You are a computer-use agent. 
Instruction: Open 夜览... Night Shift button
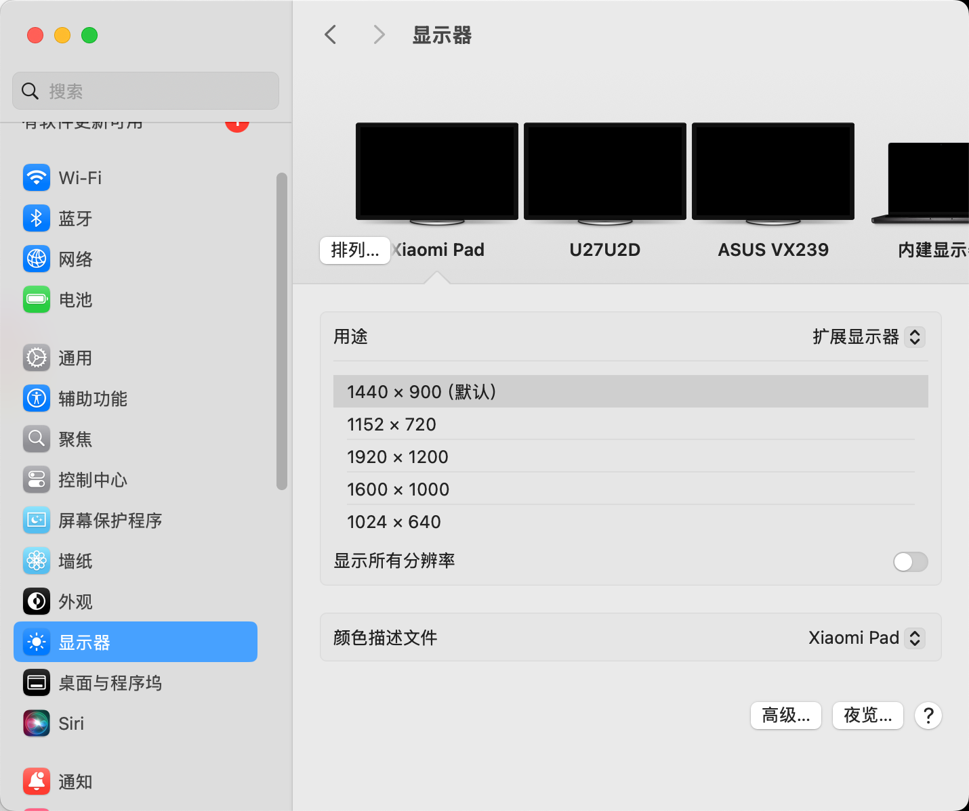point(868,716)
